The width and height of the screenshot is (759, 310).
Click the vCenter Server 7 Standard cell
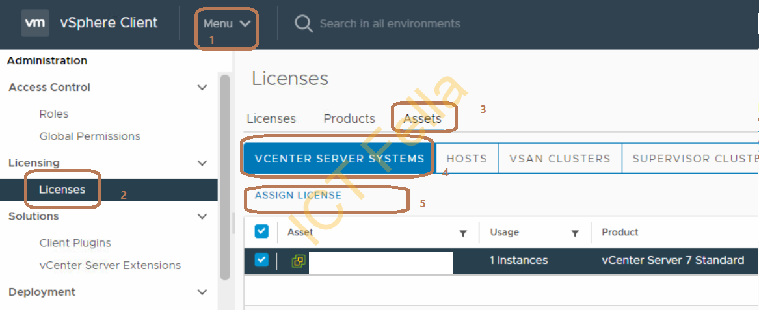673,260
